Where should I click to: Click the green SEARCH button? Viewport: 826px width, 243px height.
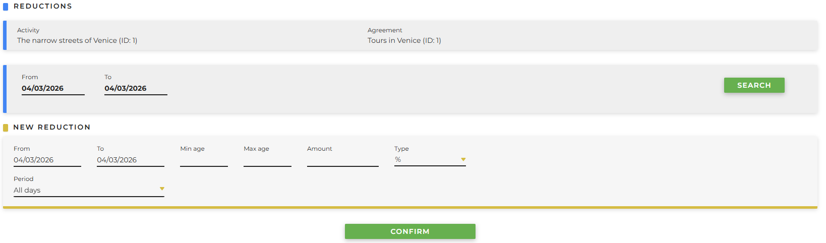754,85
